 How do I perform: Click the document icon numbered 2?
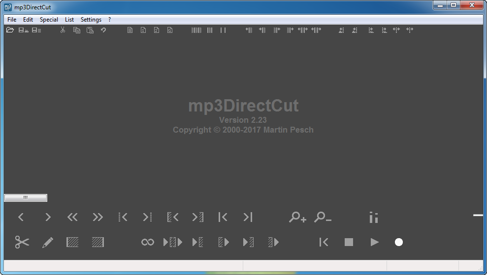[157, 30]
